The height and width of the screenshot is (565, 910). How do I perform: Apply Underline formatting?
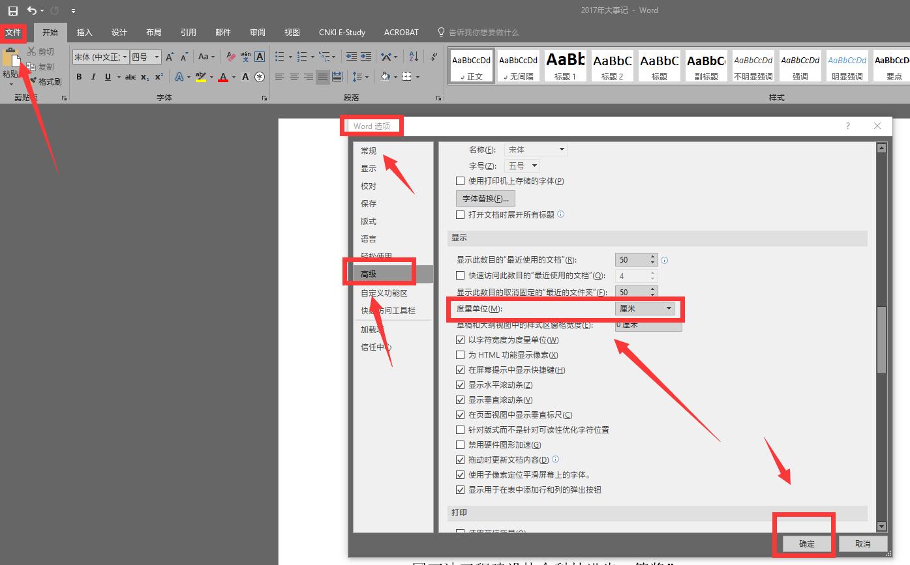point(108,77)
